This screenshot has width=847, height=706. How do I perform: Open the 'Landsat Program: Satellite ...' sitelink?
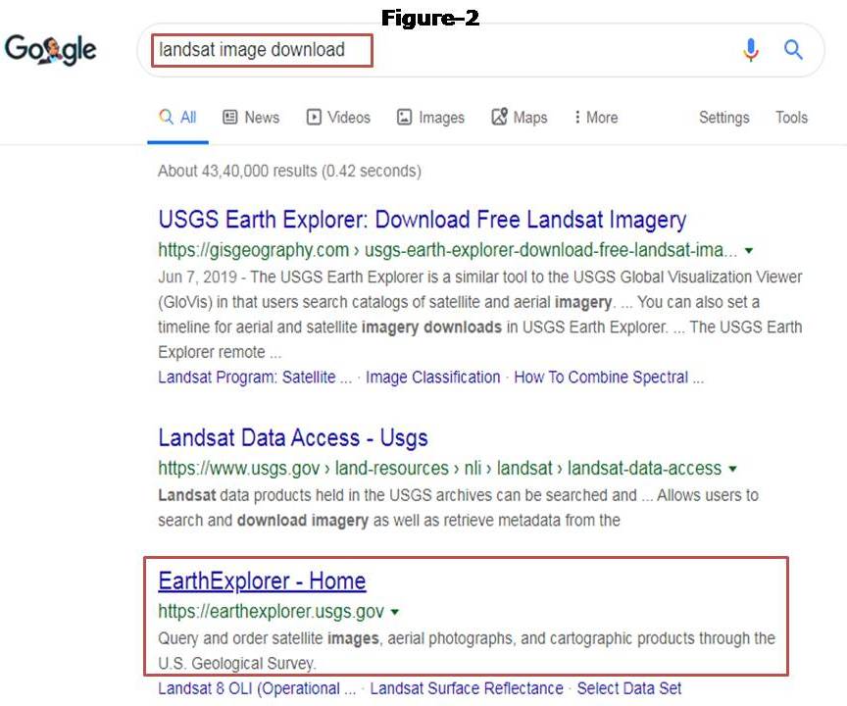point(255,377)
